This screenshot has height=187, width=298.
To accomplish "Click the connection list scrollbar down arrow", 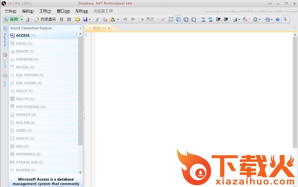I will click(80, 172).
